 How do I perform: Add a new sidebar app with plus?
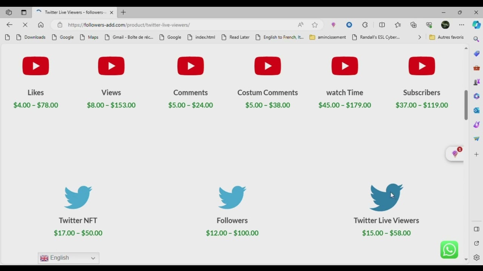point(476,154)
